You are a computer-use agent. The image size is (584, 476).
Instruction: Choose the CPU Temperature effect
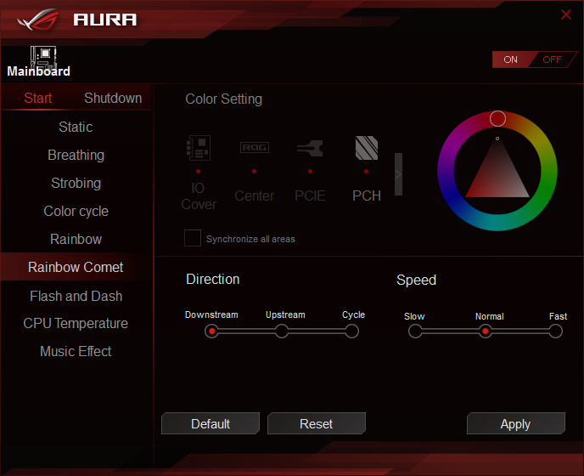[76, 324]
